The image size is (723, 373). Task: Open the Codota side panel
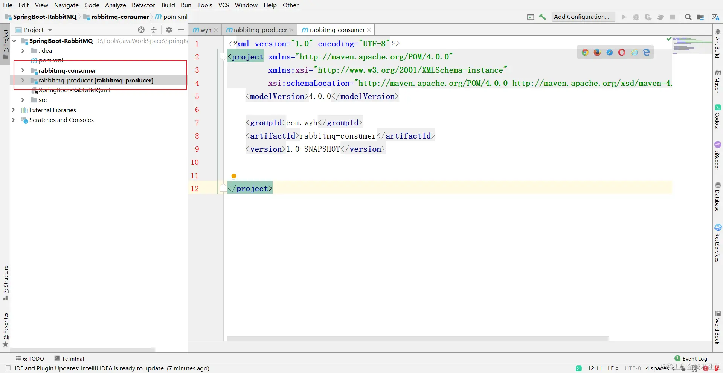coord(718,117)
